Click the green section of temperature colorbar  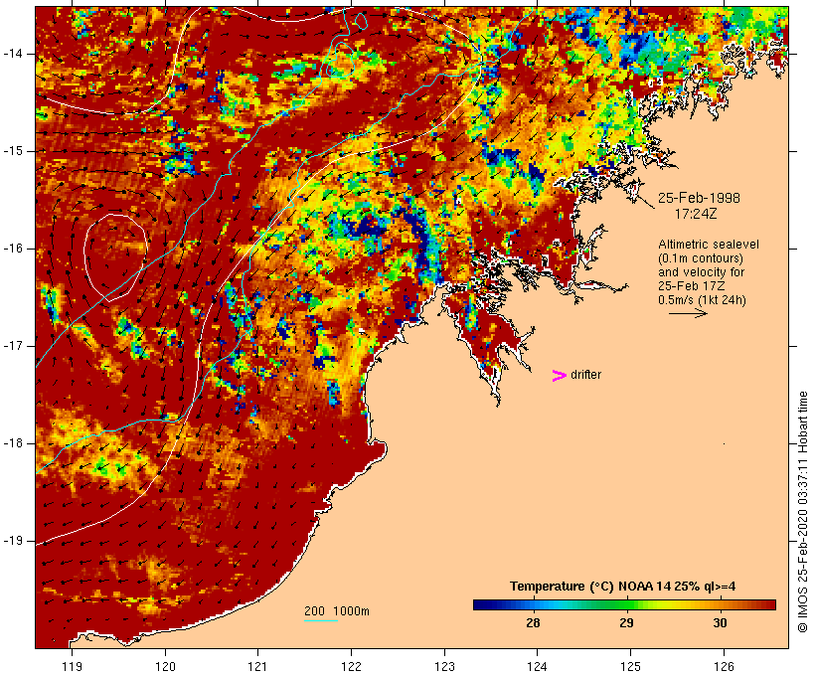616,604
